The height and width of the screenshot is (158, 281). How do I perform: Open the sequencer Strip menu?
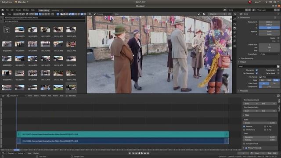pyautogui.click(x=61, y=96)
